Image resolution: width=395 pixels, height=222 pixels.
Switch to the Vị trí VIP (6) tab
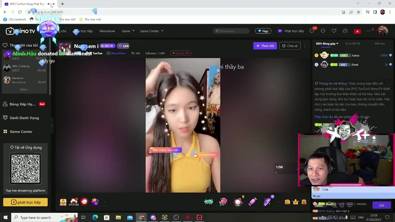click(x=353, y=44)
